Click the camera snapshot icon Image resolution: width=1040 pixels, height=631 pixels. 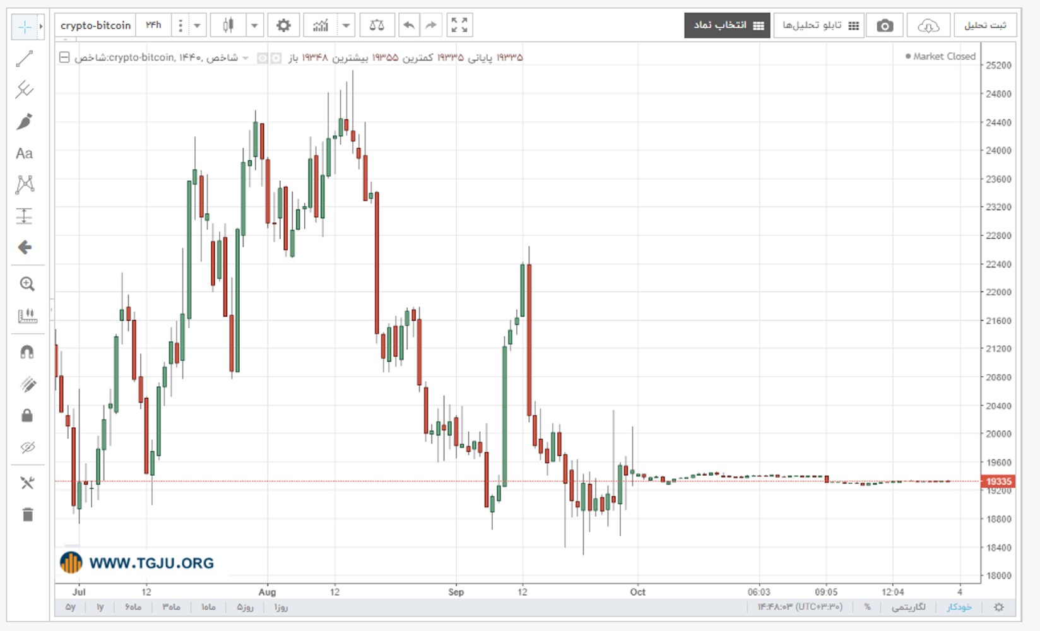[885, 25]
